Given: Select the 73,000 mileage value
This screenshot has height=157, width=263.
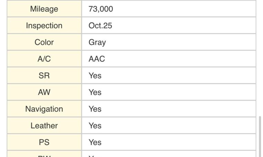Looking at the screenshot, I should pyautogui.click(x=101, y=9).
